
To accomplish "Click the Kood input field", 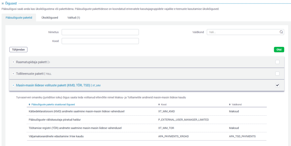I will click(x=100, y=41).
